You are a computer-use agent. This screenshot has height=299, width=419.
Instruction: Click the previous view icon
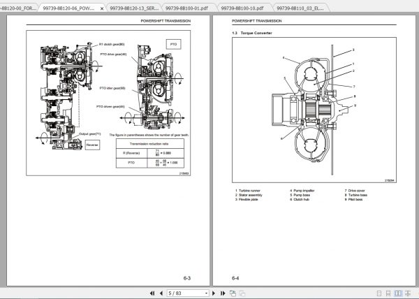pos(233,293)
